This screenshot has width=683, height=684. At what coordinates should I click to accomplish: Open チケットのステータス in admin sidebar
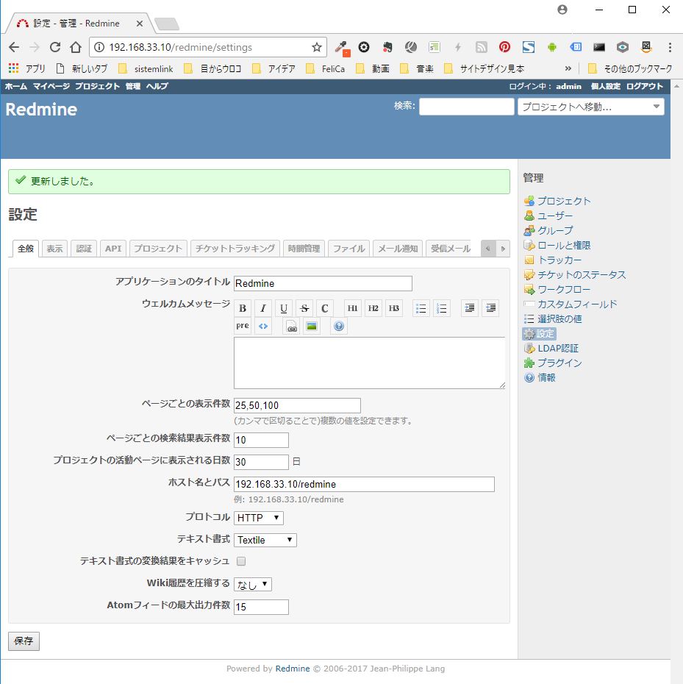coord(582,275)
